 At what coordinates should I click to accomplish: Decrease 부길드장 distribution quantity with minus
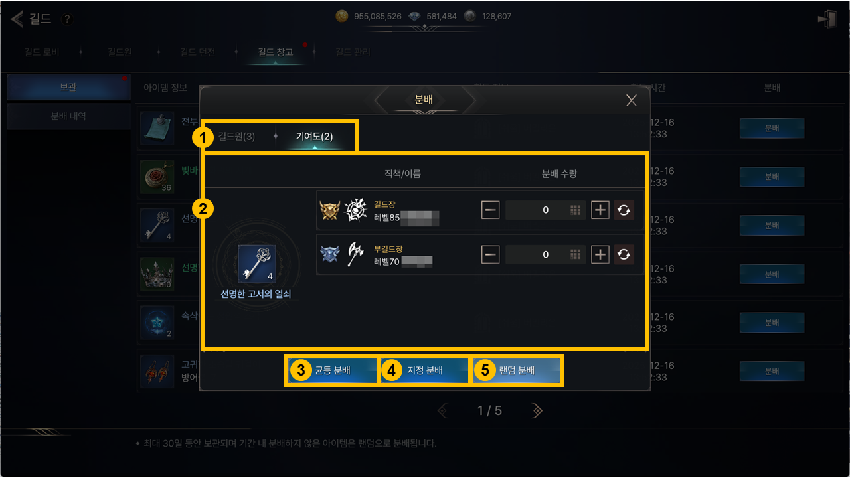[x=491, y=254]
